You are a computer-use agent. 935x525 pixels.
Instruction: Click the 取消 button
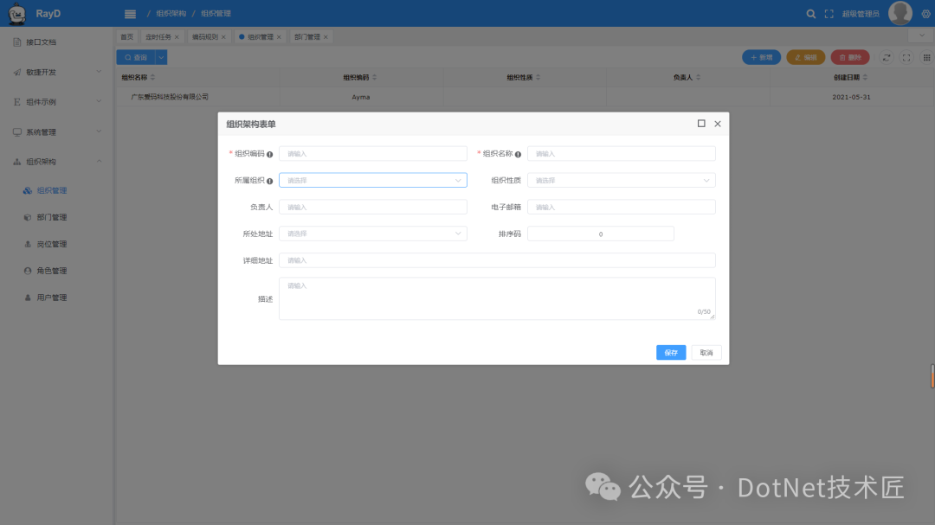pos(706,352)
